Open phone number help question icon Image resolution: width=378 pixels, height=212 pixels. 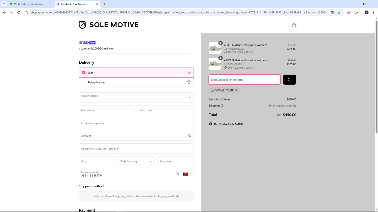click(177, 174)
